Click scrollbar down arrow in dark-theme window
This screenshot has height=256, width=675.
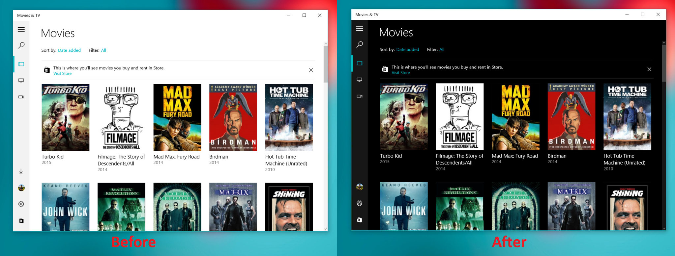[x=664, y=228]
